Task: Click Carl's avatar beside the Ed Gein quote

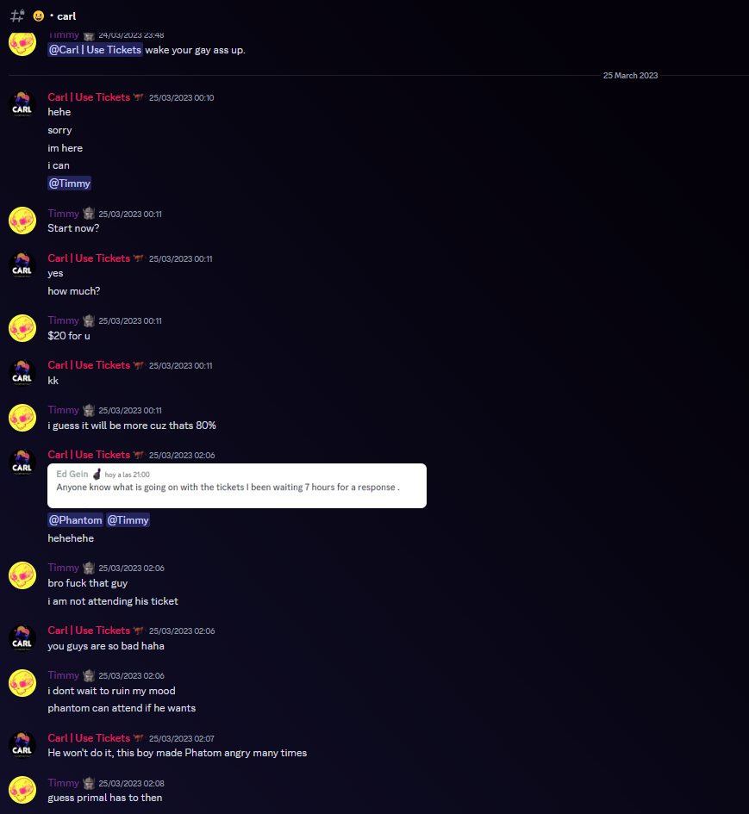Action: click(22, 462)
